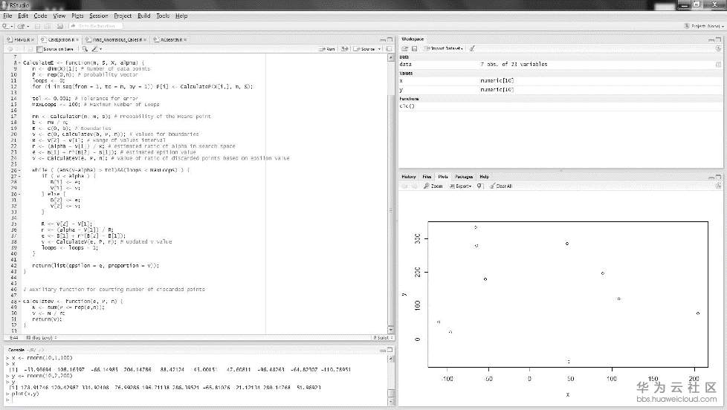Click the Compile notebook icon in editor toolbar
This screenshot has height=410, width=727.
tap(389, 48)
